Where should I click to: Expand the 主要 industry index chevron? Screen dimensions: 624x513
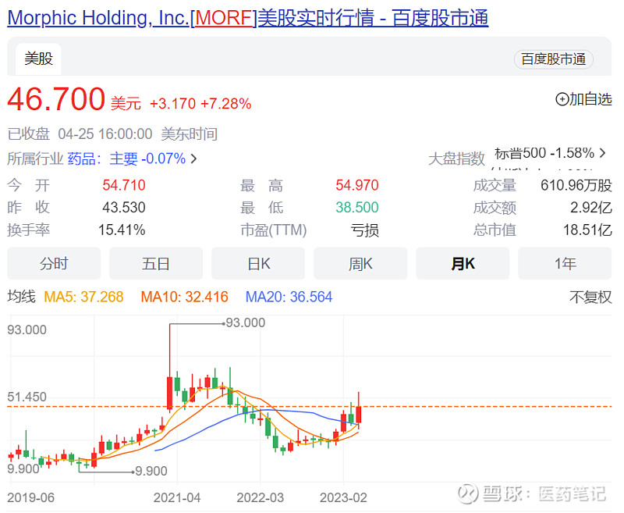click(x=193, y=156)
